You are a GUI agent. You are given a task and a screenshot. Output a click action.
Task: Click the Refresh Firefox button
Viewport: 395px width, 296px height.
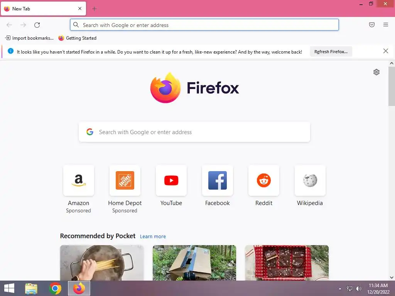331,52
